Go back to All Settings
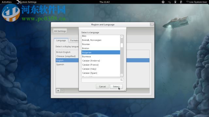The width and height of the screenshot is (209, 117). [x=60, y=31]
